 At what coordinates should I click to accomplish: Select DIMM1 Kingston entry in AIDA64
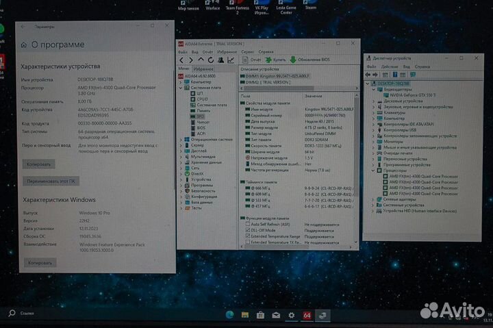coord(275,76)
